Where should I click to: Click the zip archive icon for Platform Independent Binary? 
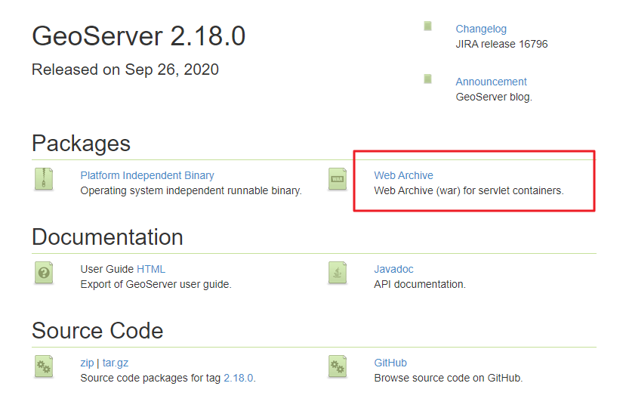(44, 179)
